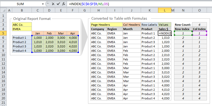Screen dimensions: 212x106
Task: Select the Jan column header in original report
Action: coord(37,33)
